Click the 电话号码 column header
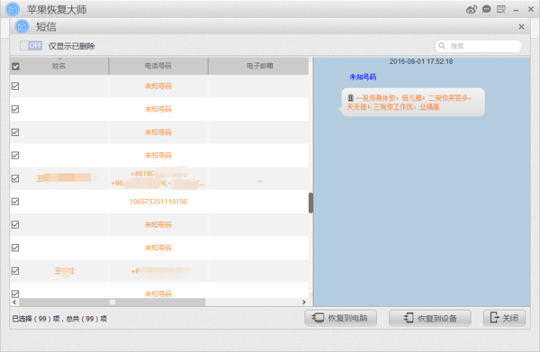This screenshot has height=352, width=540. click(158, 66)
